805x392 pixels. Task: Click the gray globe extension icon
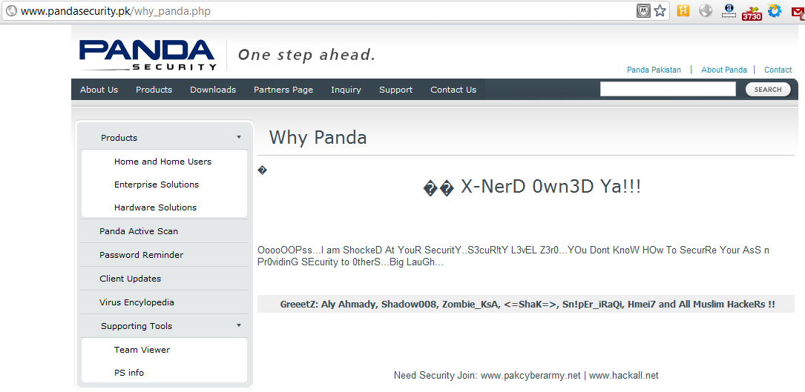[706, 10]
